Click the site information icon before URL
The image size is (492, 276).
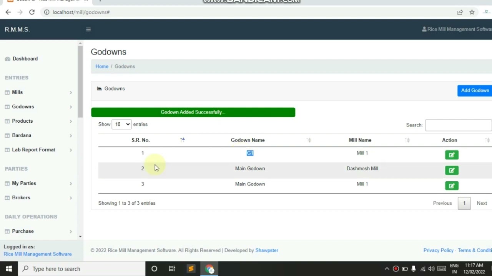click(x=47, y=12)
